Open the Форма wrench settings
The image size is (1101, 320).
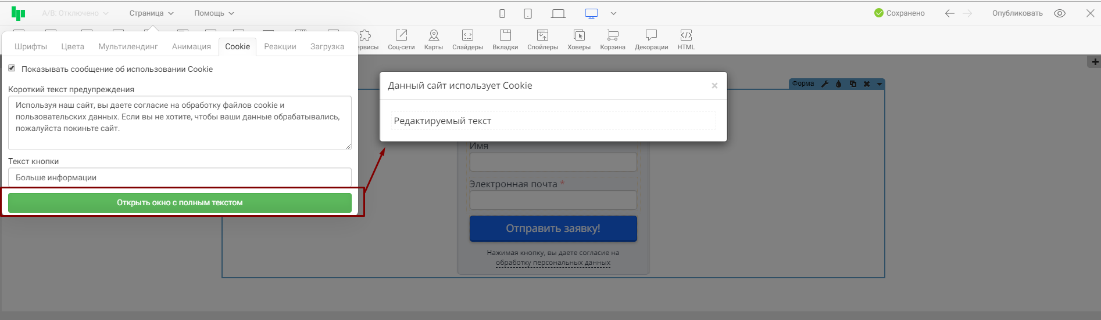click(x=824, y=83)
